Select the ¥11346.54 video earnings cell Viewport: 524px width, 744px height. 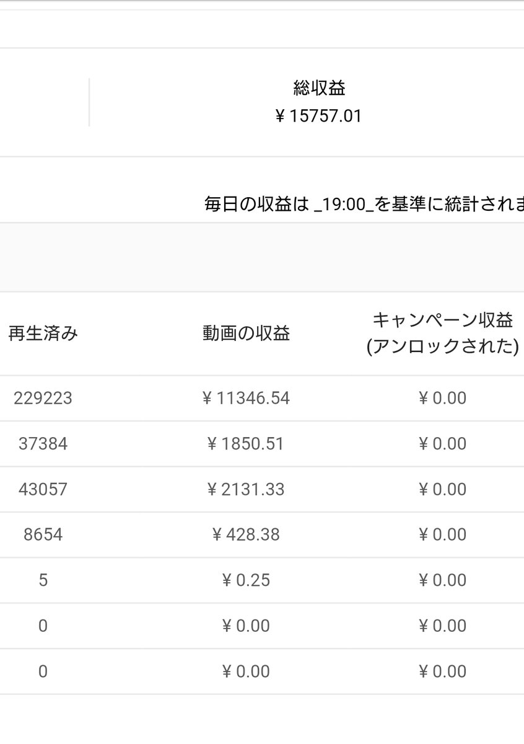pos(246,398)
